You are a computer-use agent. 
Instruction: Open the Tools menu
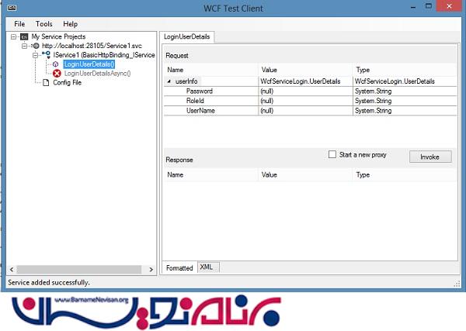pos(44,24)
